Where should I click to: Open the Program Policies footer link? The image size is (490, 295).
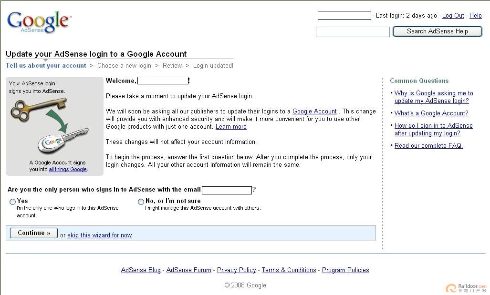tap(345, 270)
